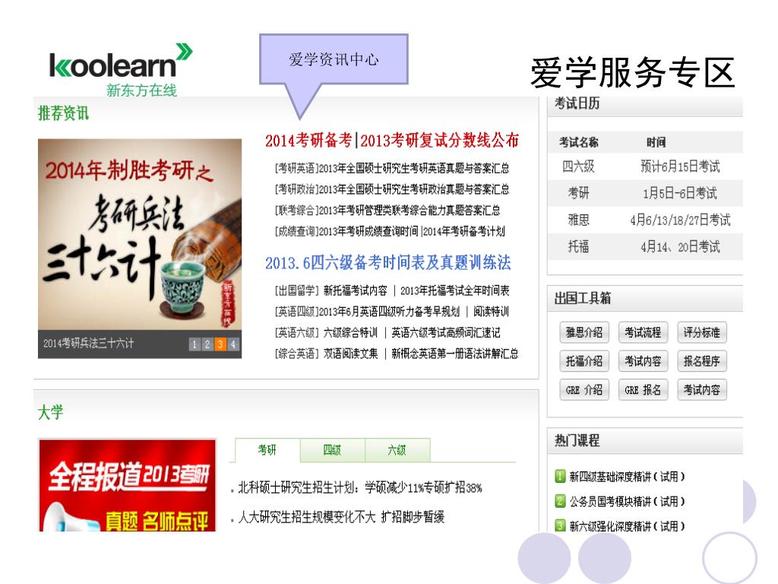The image size is (778, 584).
Task: Click the 托福 exam calendar row
Action: pos(645,247)
